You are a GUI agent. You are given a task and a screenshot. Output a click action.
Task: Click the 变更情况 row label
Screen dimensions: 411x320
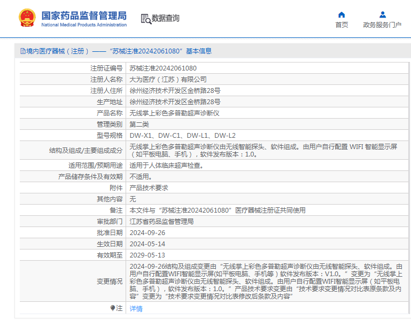click(x=110, y=281)
